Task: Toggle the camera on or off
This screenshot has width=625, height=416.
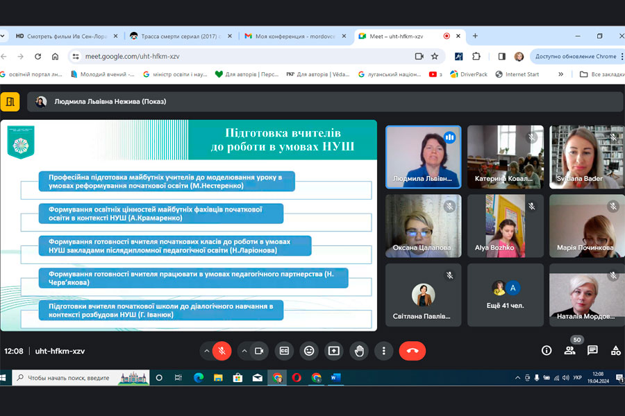Action: (x=259, y=351)
